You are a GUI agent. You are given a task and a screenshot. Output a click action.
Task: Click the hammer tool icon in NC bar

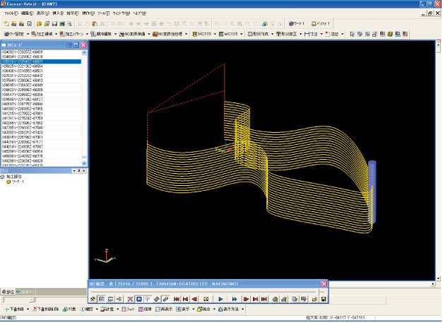tap(93, 299)
